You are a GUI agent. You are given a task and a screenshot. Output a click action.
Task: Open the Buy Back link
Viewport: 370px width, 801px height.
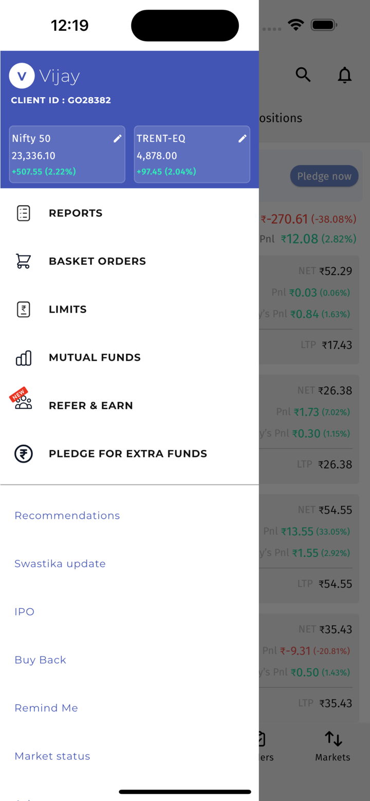pos(40,660)
